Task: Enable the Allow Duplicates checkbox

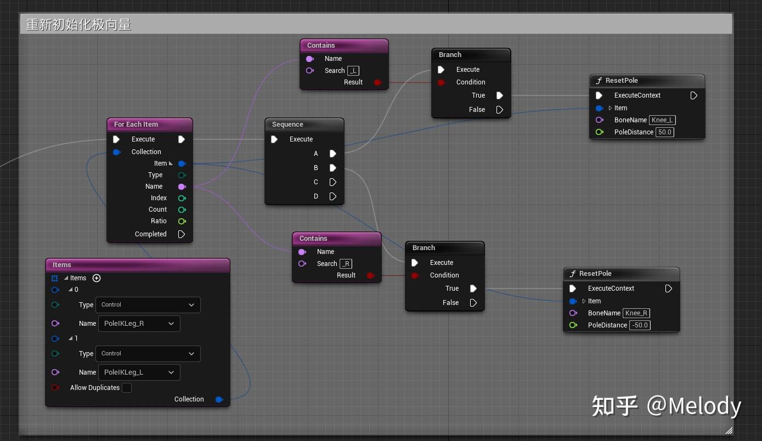Action: coord(127,388)
